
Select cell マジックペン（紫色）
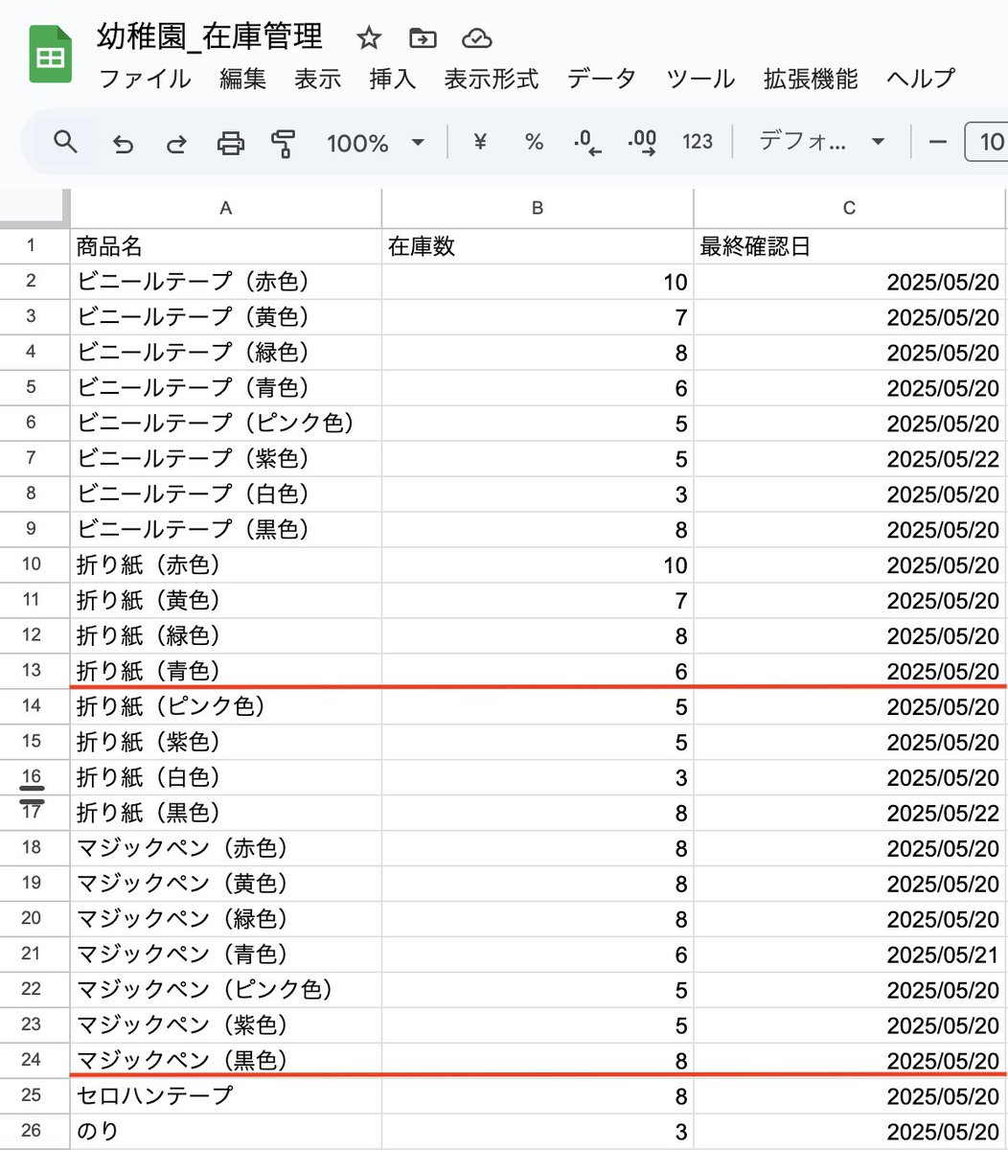pos(226,1024)
